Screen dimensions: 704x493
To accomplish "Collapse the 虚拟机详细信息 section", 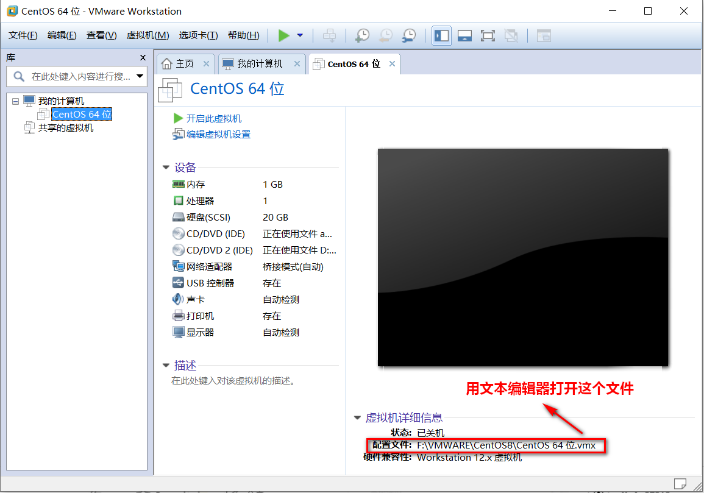I will (357, 417).
